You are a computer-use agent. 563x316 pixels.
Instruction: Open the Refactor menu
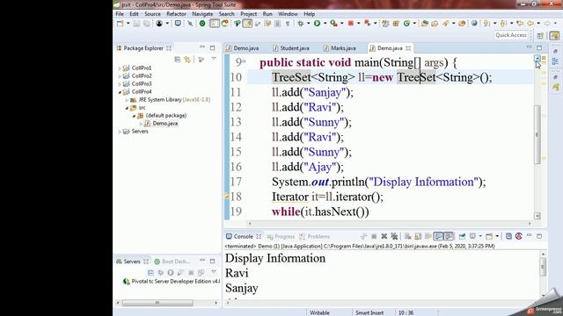coord(176,14)
